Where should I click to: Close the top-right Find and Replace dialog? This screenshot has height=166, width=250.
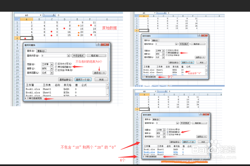pyautogui.click(x=204, y=36)
